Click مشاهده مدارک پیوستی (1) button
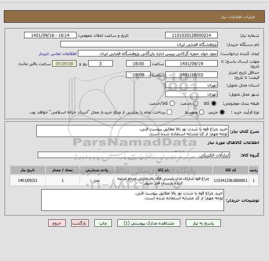The image size is (269, 261). 149,223
